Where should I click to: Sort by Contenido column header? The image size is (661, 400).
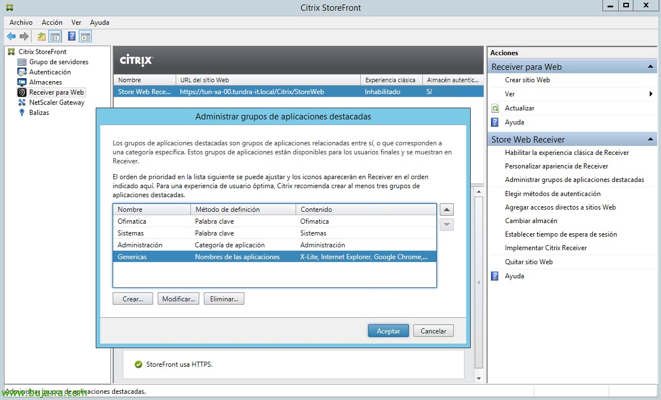(366, 209)
